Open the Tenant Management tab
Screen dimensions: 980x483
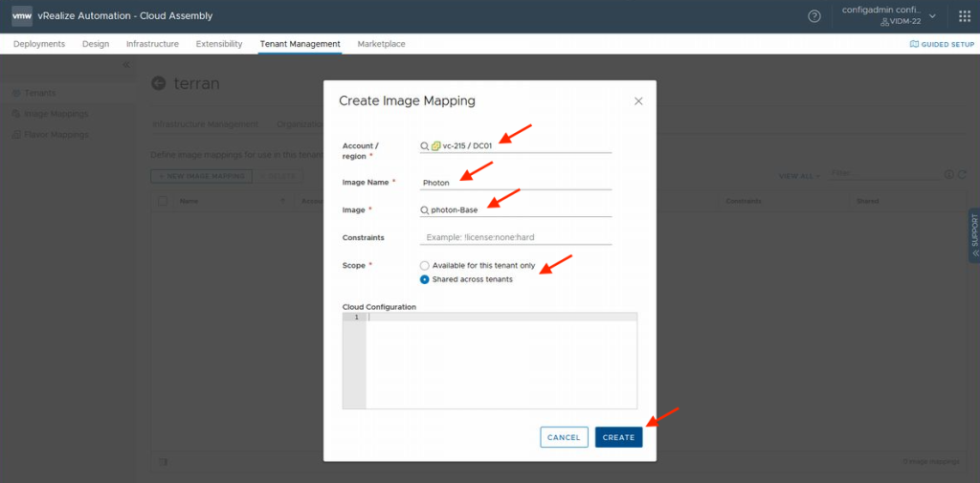[300, 44]
